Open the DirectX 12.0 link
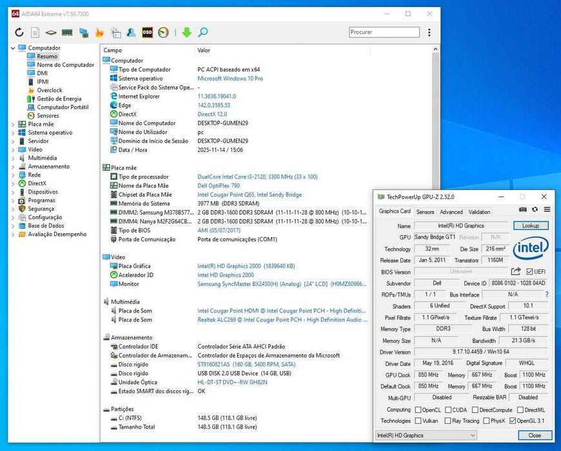Screen dimensions: 561x451 tap(212, 114)
